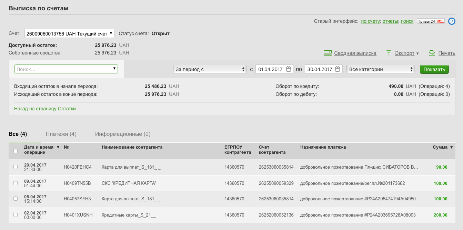
Task: Check the row for payment H0420FEHC4
Action: click(16, 167)
